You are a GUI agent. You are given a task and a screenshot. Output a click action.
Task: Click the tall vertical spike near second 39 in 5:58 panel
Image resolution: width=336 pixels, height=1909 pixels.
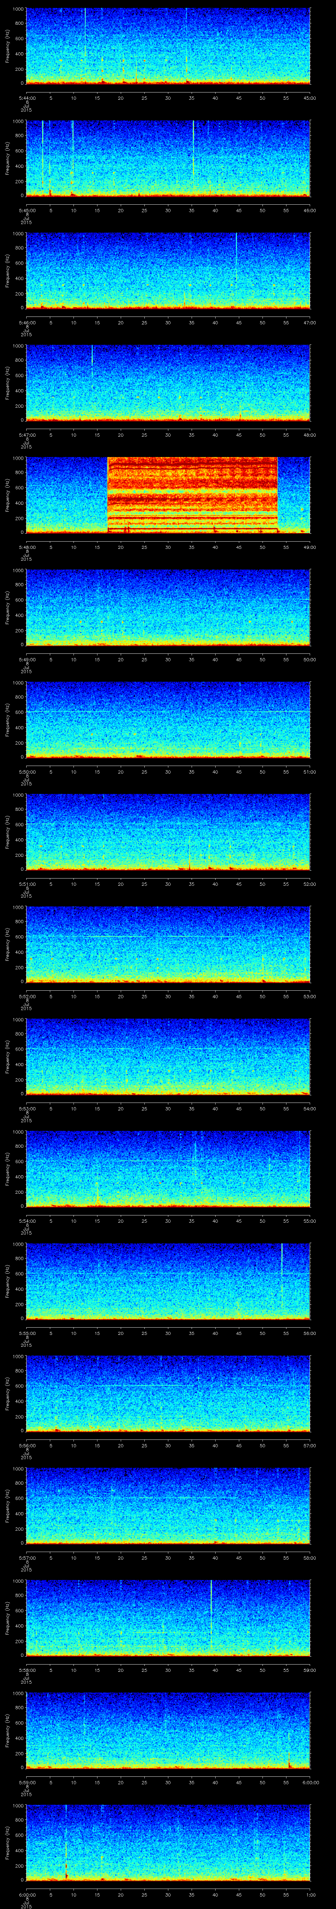[211, 1616]
